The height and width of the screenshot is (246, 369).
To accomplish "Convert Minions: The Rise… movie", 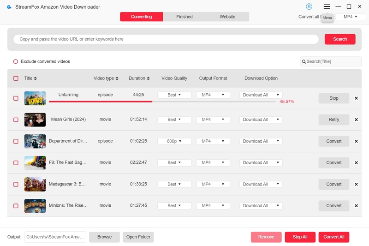I will [x=333, y=206].
